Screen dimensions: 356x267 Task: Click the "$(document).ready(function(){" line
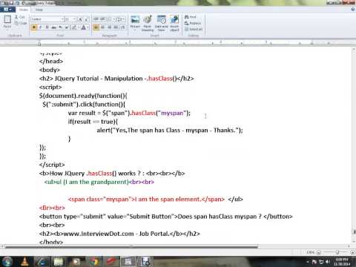pyautogui.click(x=83, y=96)
